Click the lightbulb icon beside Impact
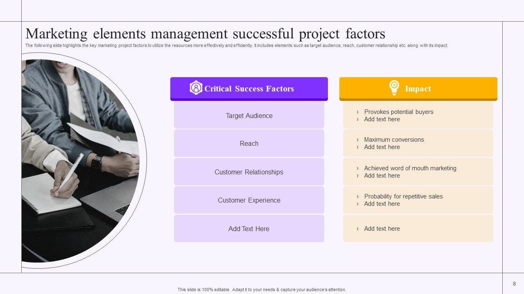Screen dimensions: 524x294 [394, 88]
